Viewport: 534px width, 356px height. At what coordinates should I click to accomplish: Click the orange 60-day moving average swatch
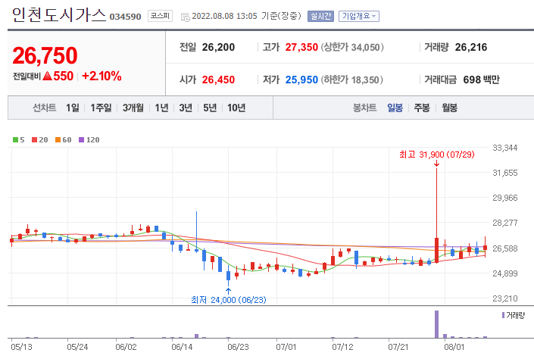pos(58,139)
